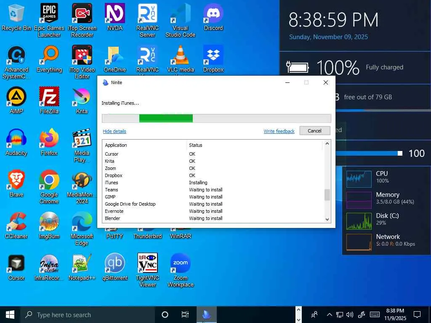Open the Discord desktop icon
Image resolution: width=431 pixels, height=323 pixels.
(213, 17)
